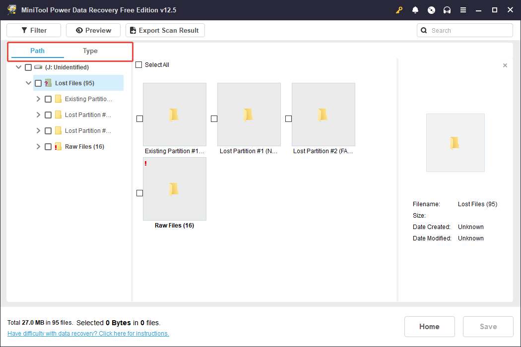Collapse the J: Unidentified drive node
521x347 pixels.
point(19,67)
